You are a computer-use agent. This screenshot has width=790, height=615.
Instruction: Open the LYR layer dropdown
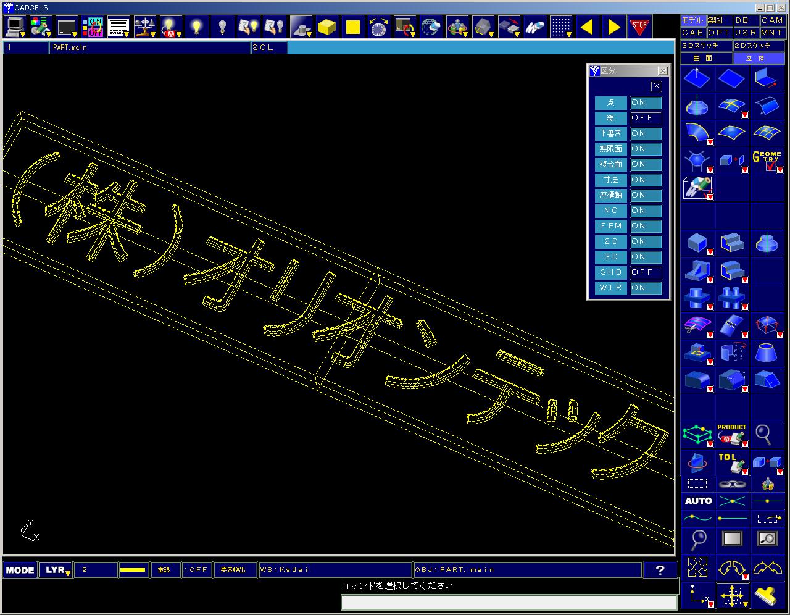tap(56, 570)
